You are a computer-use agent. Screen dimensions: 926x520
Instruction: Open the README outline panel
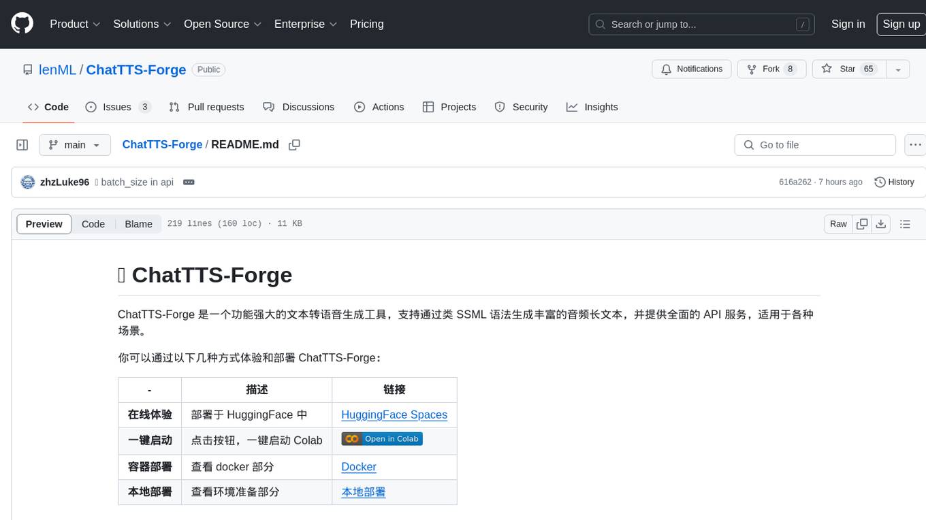905,224
